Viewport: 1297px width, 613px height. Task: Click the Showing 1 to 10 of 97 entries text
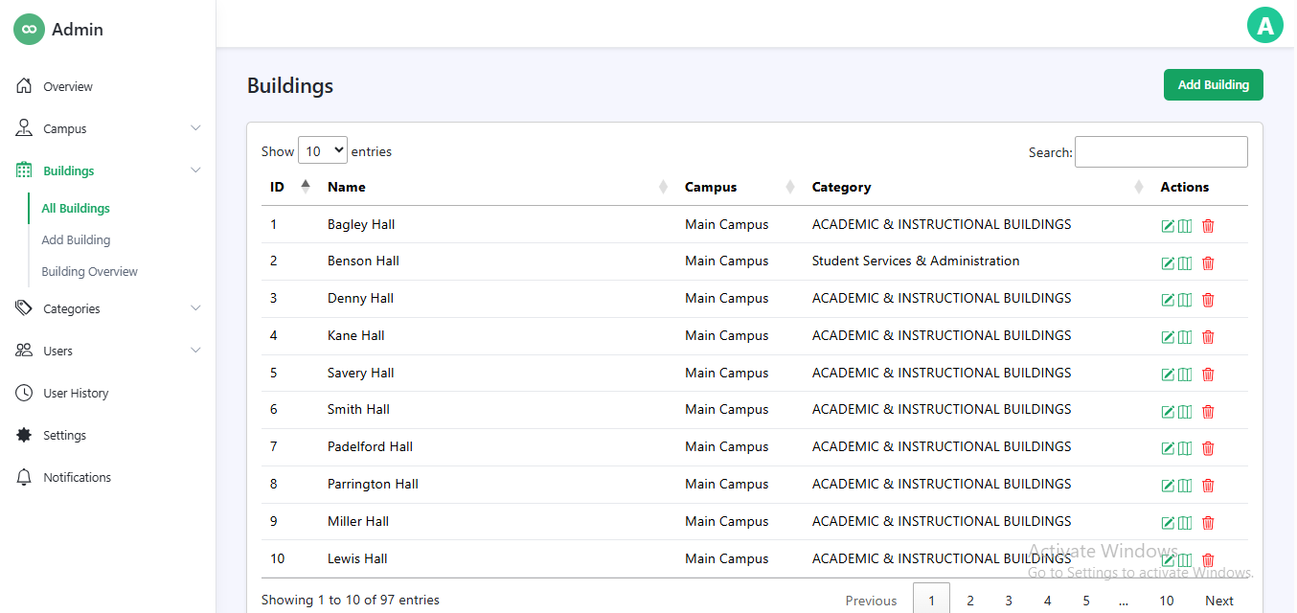[x=351, y=600]
